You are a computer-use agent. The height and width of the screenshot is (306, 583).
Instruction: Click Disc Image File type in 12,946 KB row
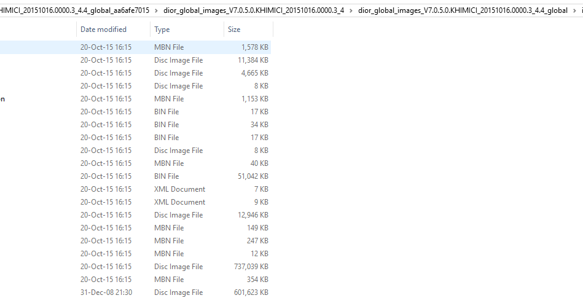[x=179, y=215]
